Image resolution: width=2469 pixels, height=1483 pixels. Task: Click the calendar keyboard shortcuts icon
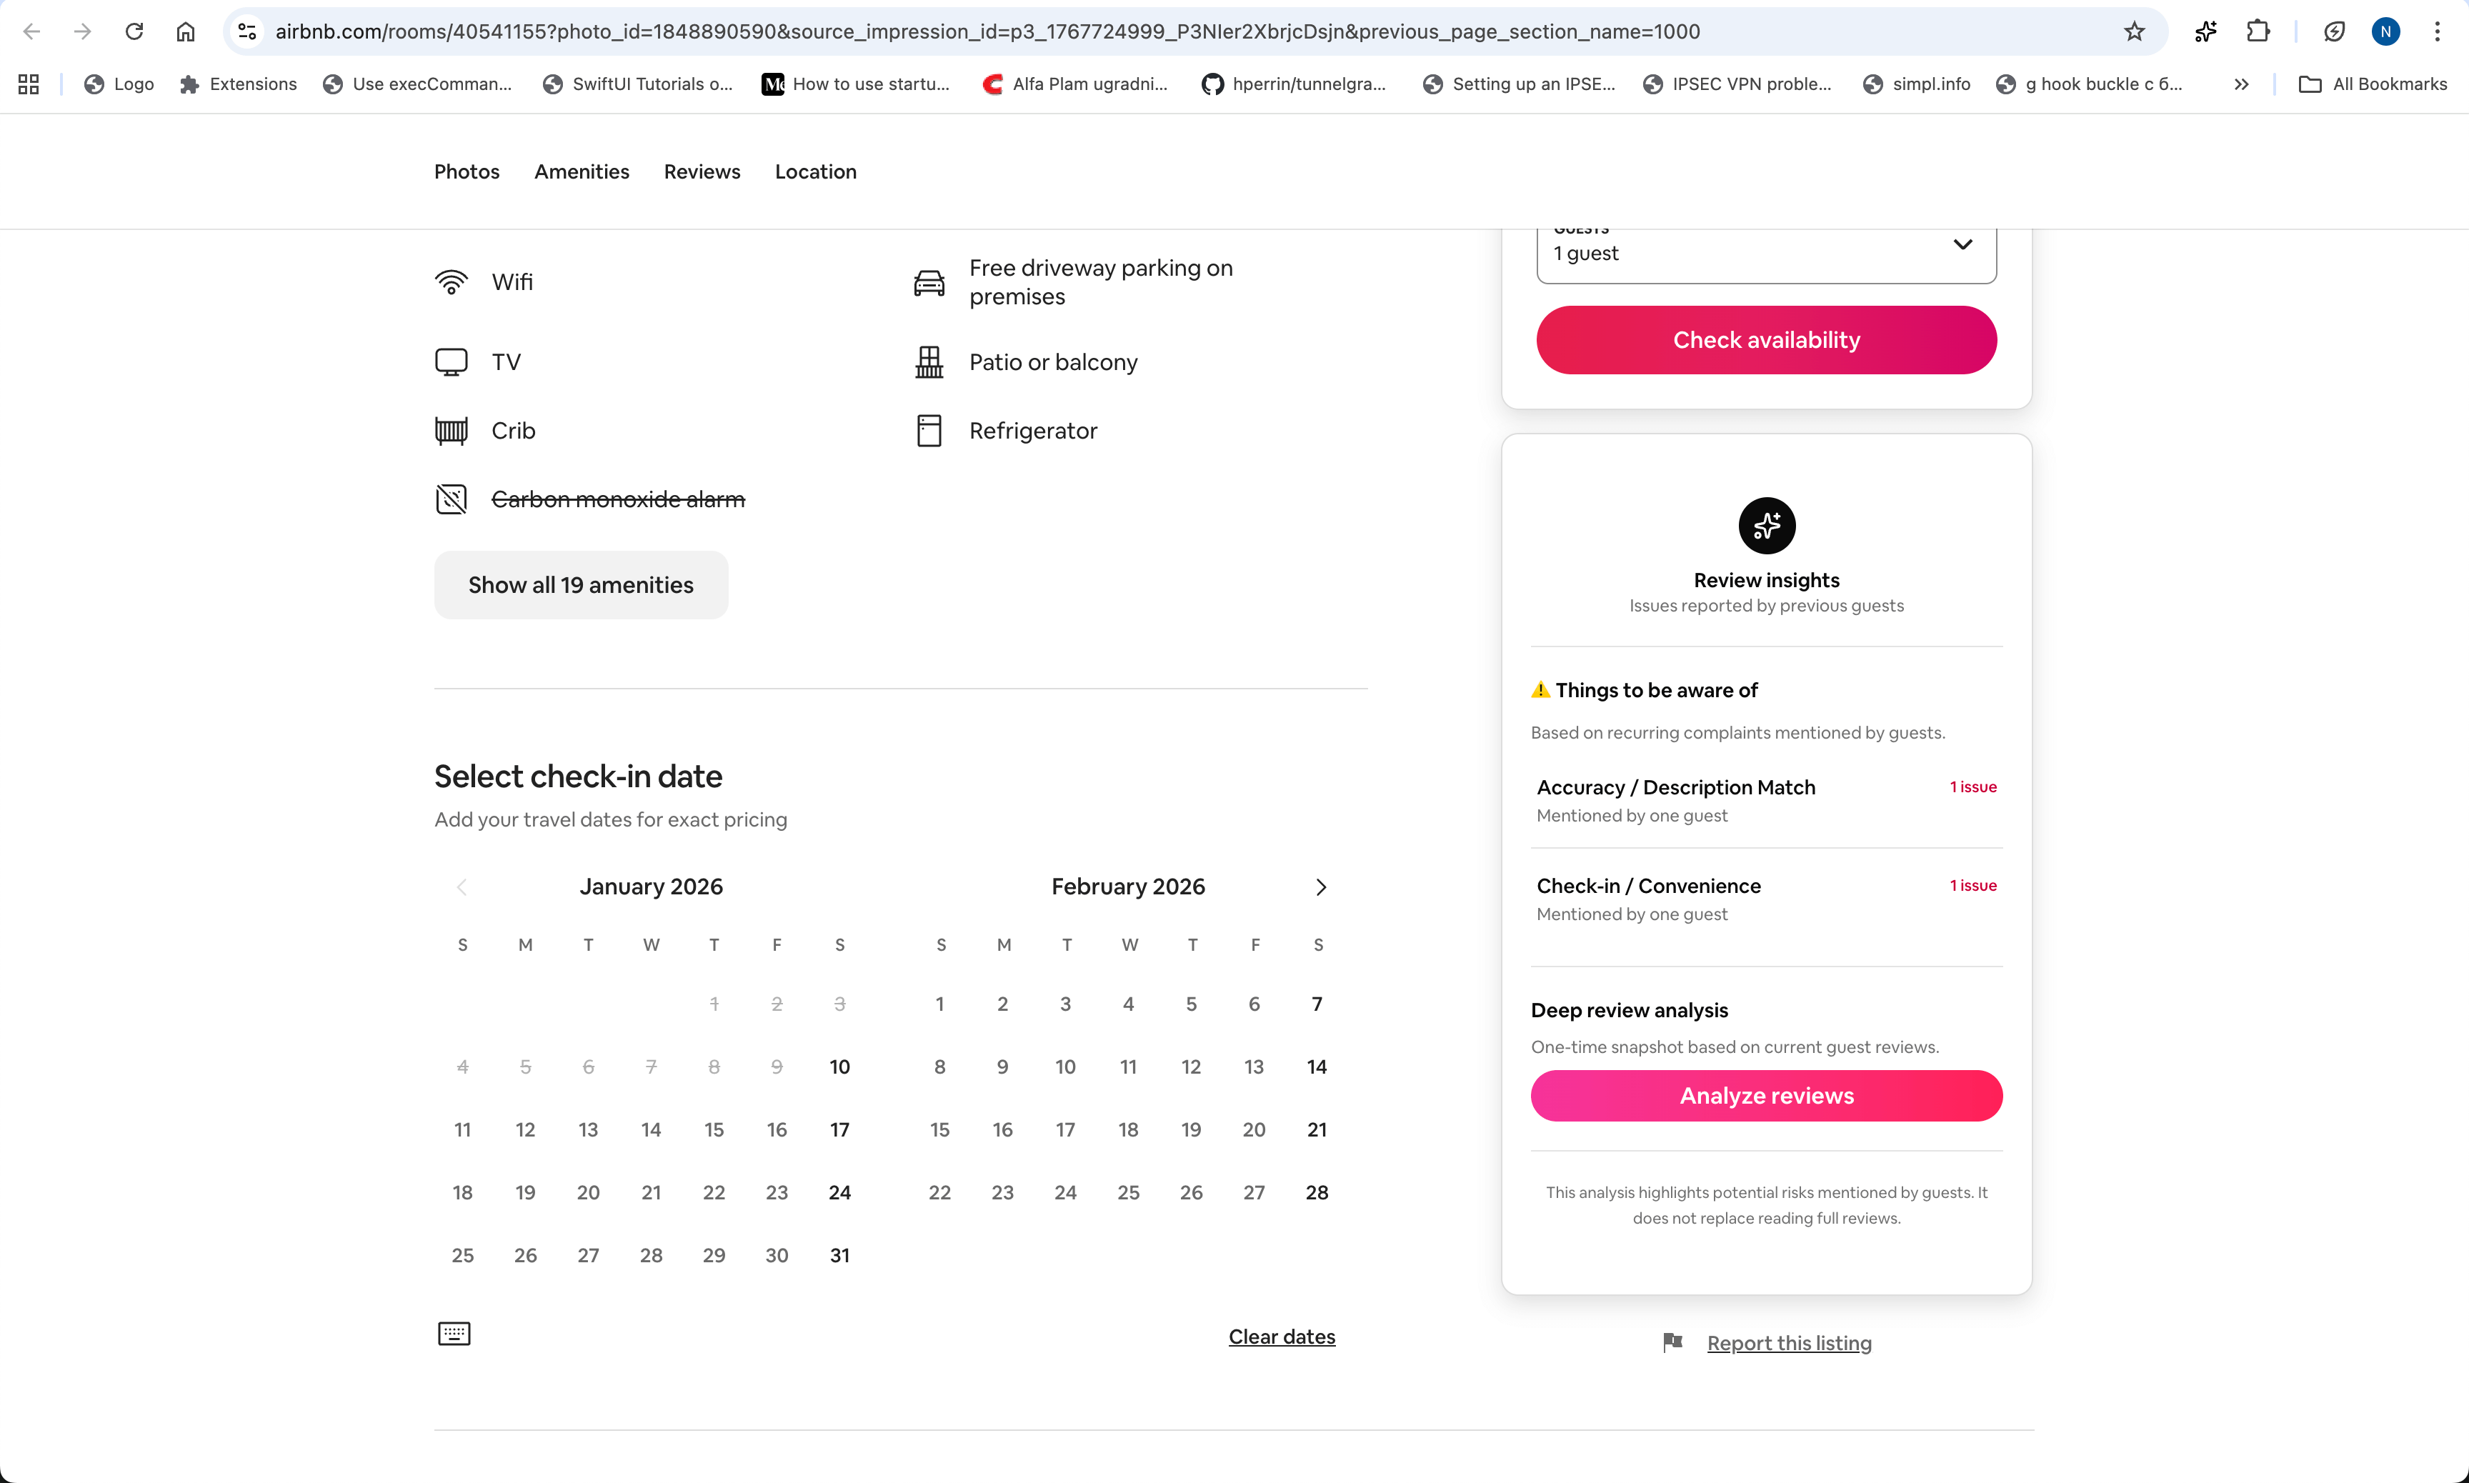pos(454,1333)
